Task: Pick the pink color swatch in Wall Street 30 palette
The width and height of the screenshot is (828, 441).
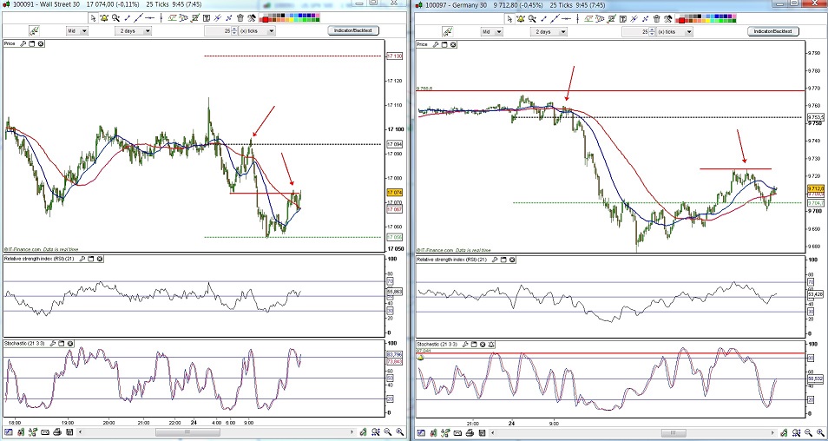Action: click(318, 16)
